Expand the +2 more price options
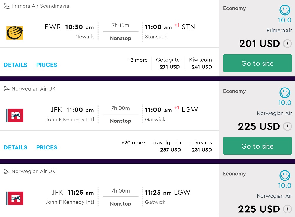The image size is (295, 217). [137, 60]
